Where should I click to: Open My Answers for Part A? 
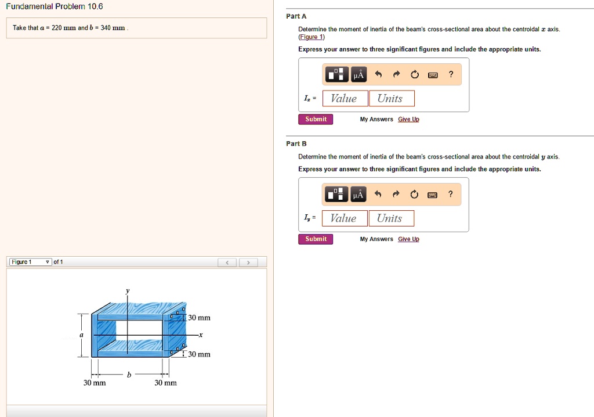(x=375, y=119)
